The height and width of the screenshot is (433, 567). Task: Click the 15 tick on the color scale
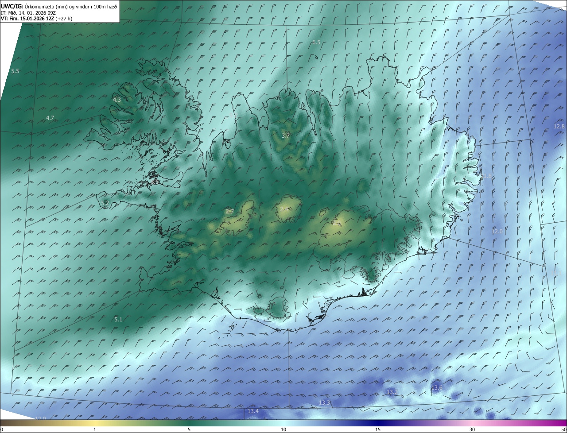pos(378,429)
